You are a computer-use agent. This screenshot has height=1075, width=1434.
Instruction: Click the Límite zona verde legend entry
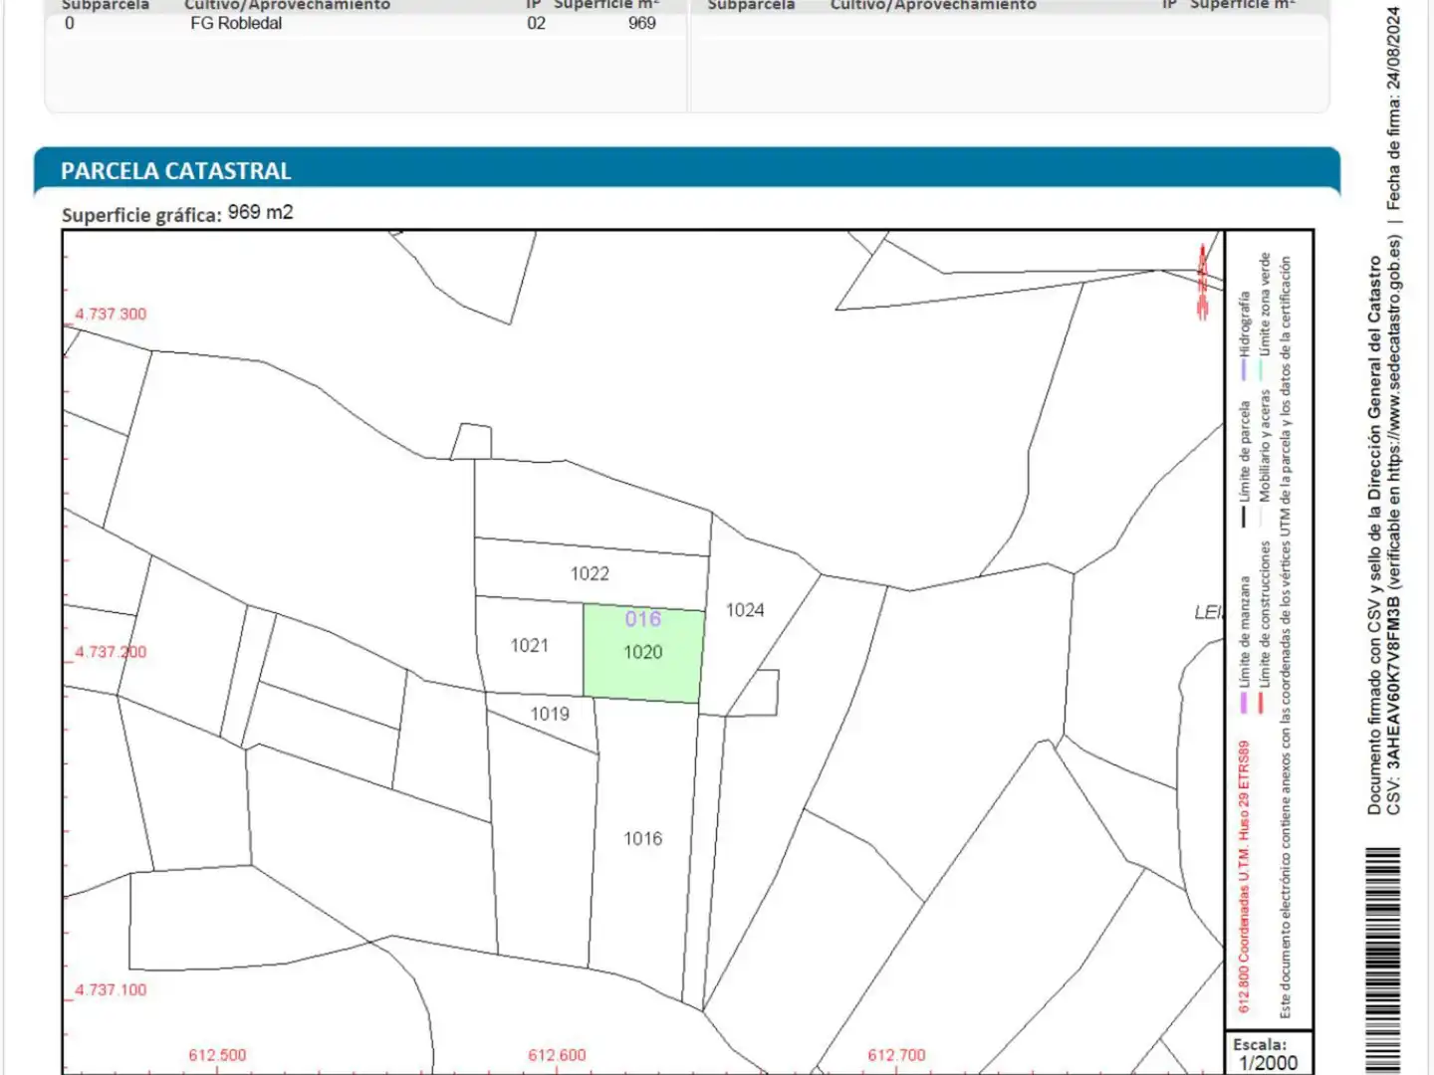coord(1263,316)
